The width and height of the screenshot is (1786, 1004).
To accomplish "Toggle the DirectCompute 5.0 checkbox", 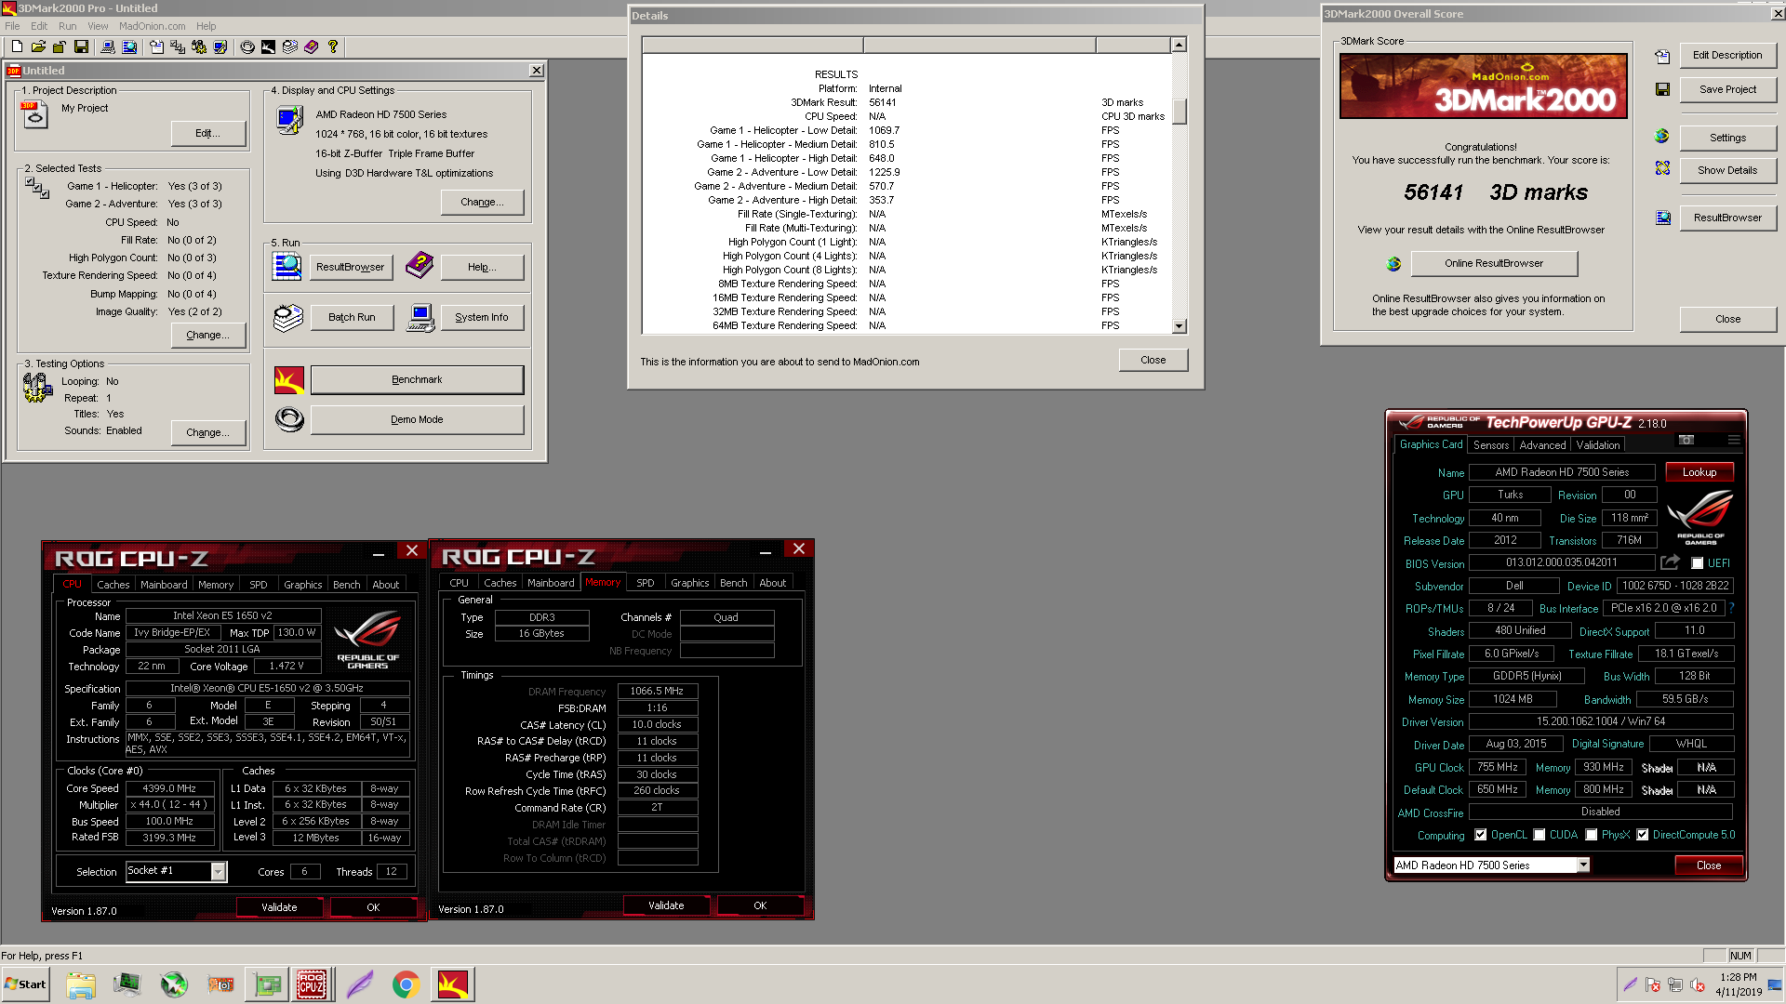I will point(1643,835).
